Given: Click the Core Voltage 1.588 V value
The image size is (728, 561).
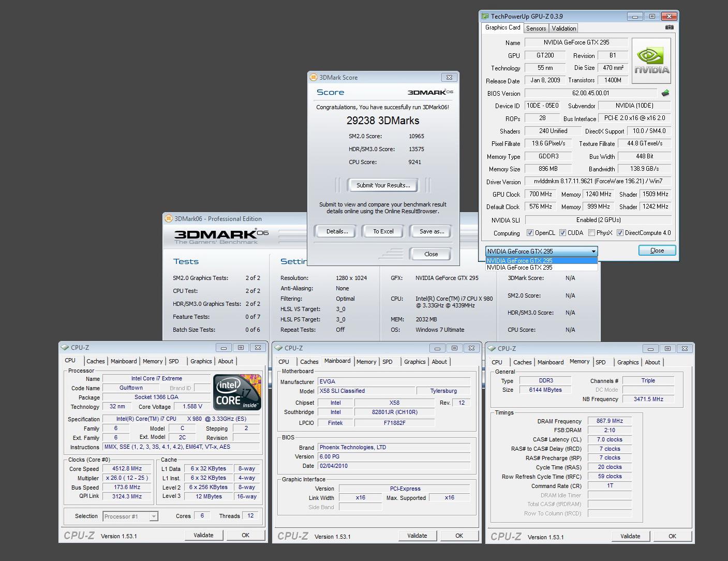Looking at the screenshot, I should [x=192, y=406].
